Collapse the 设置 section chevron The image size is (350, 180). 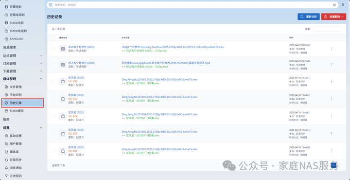tap(41, 127)
